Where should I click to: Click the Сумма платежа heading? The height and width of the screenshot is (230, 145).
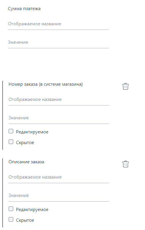[24, 9]
